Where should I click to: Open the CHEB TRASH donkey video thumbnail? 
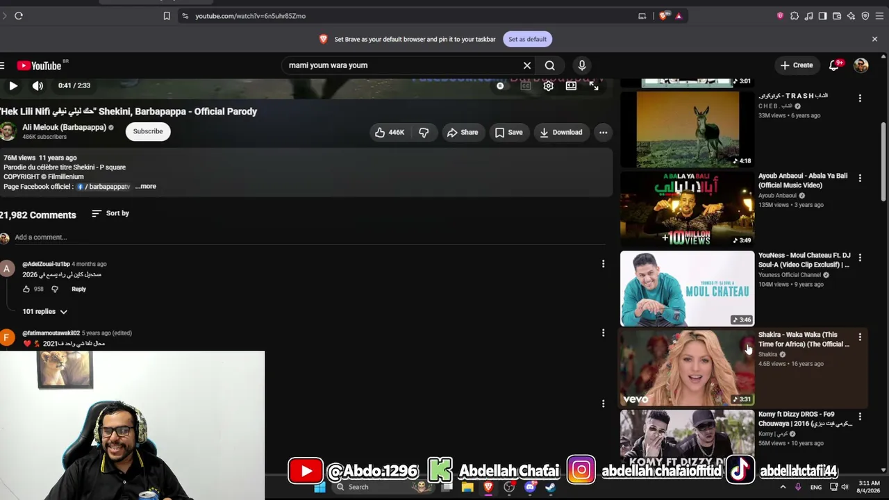[x=687, y=129]
